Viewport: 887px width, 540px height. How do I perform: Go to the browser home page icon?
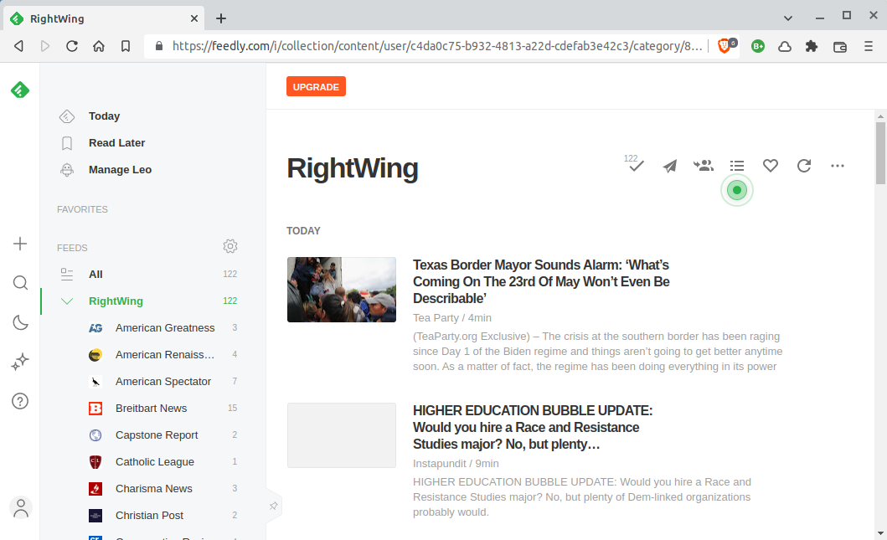point(99,46)
